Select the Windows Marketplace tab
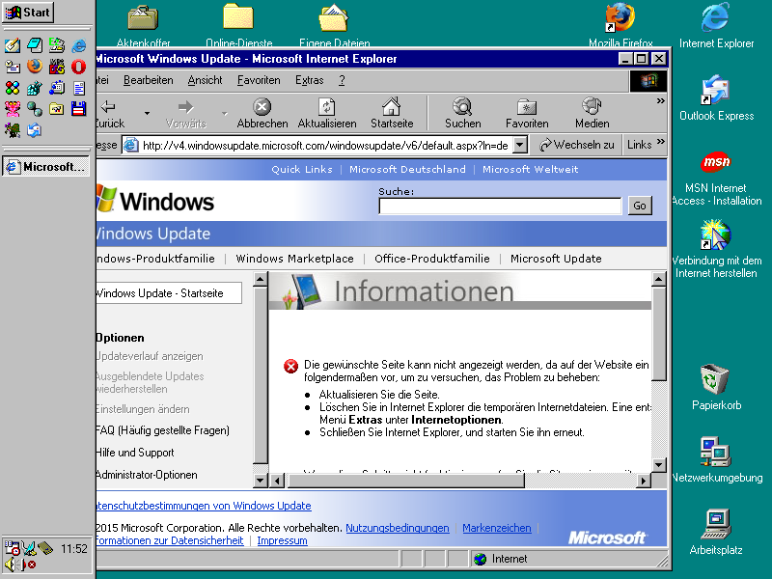 (294, 259)
